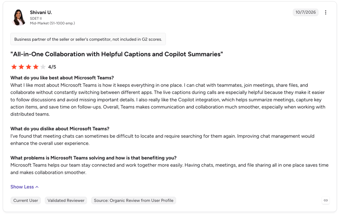The width and height of the screenshot is (338, 214).
Task: Click the empty fifth rating star
Action: (x=43, y=67)
